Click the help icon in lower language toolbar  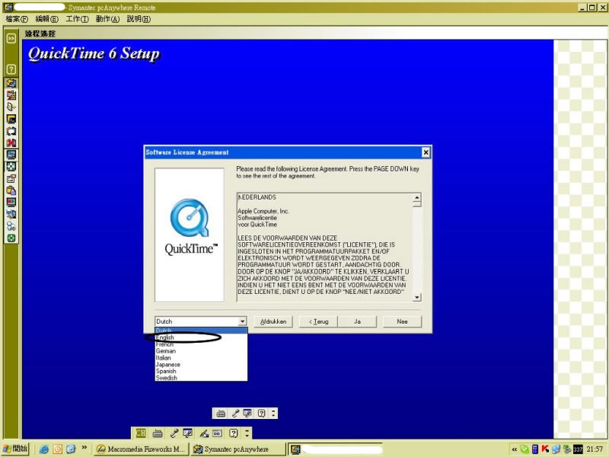tap(233, 433)
